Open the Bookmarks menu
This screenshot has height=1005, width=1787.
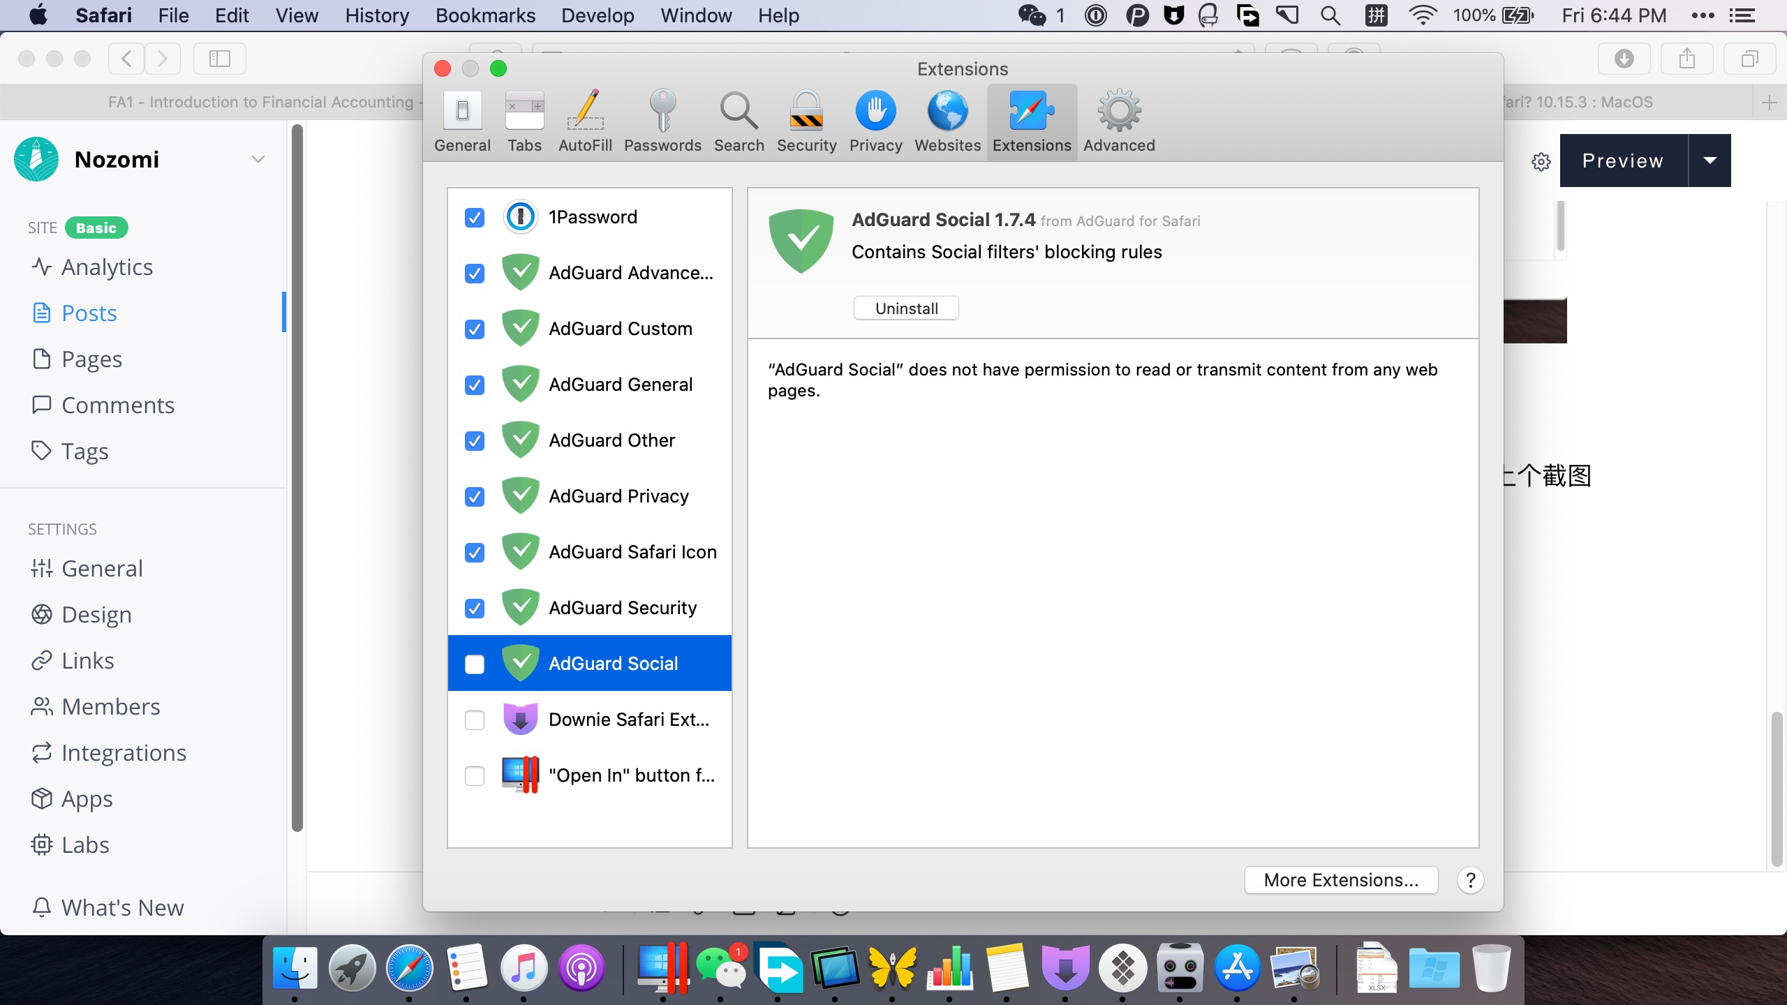485,15
